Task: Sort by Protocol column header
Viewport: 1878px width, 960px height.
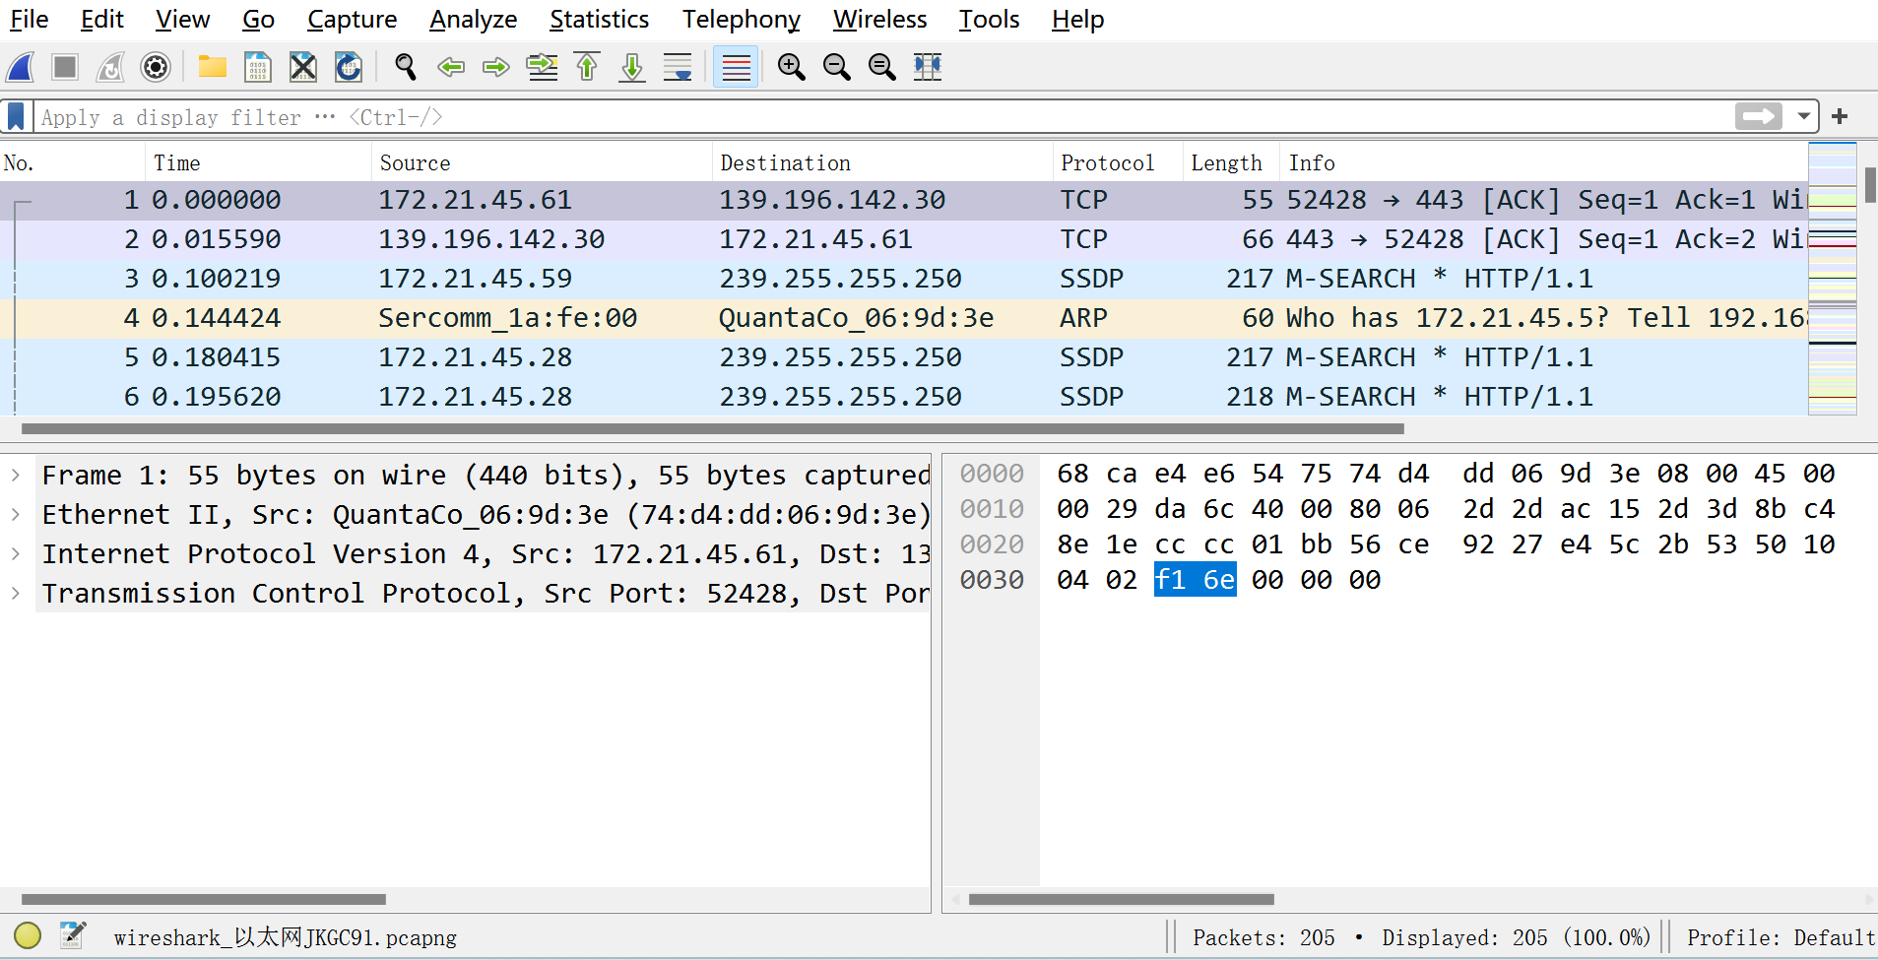Action: point(1118,162)
